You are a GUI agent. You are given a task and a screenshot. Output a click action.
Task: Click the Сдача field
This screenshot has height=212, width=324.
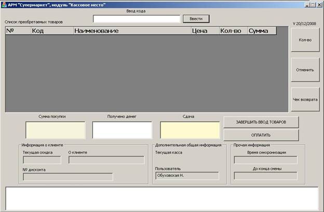[x=190, y=130]
